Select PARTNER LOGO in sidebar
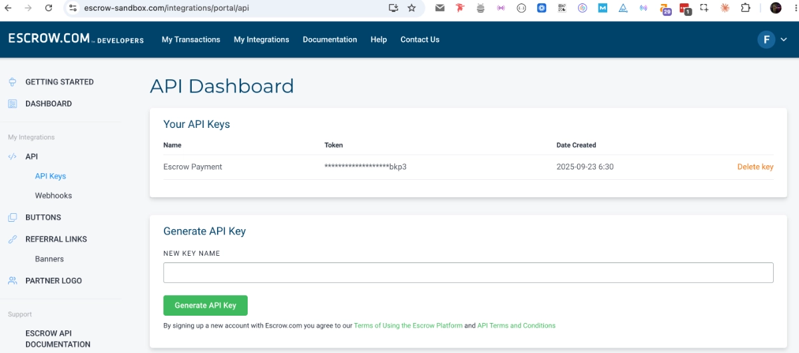The image size is (799, 353). (54, 281)
